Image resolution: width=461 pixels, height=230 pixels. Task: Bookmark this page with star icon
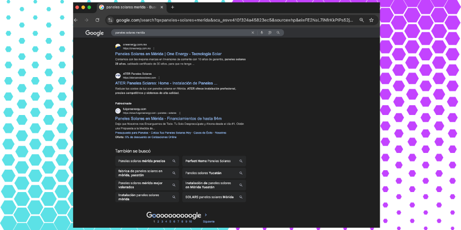point(372,20)
